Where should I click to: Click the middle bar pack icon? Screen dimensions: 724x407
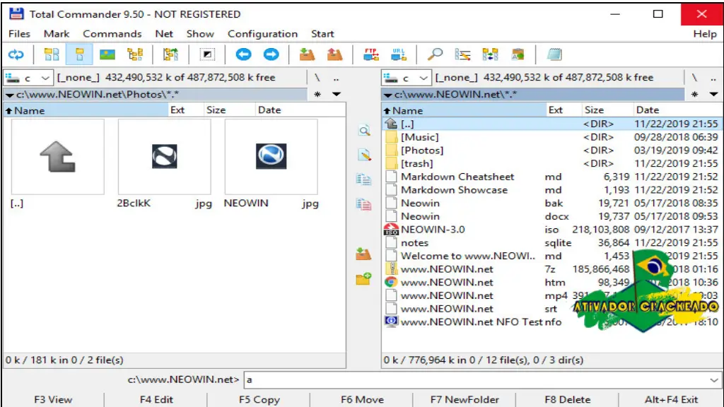click(x=364, y=254)
